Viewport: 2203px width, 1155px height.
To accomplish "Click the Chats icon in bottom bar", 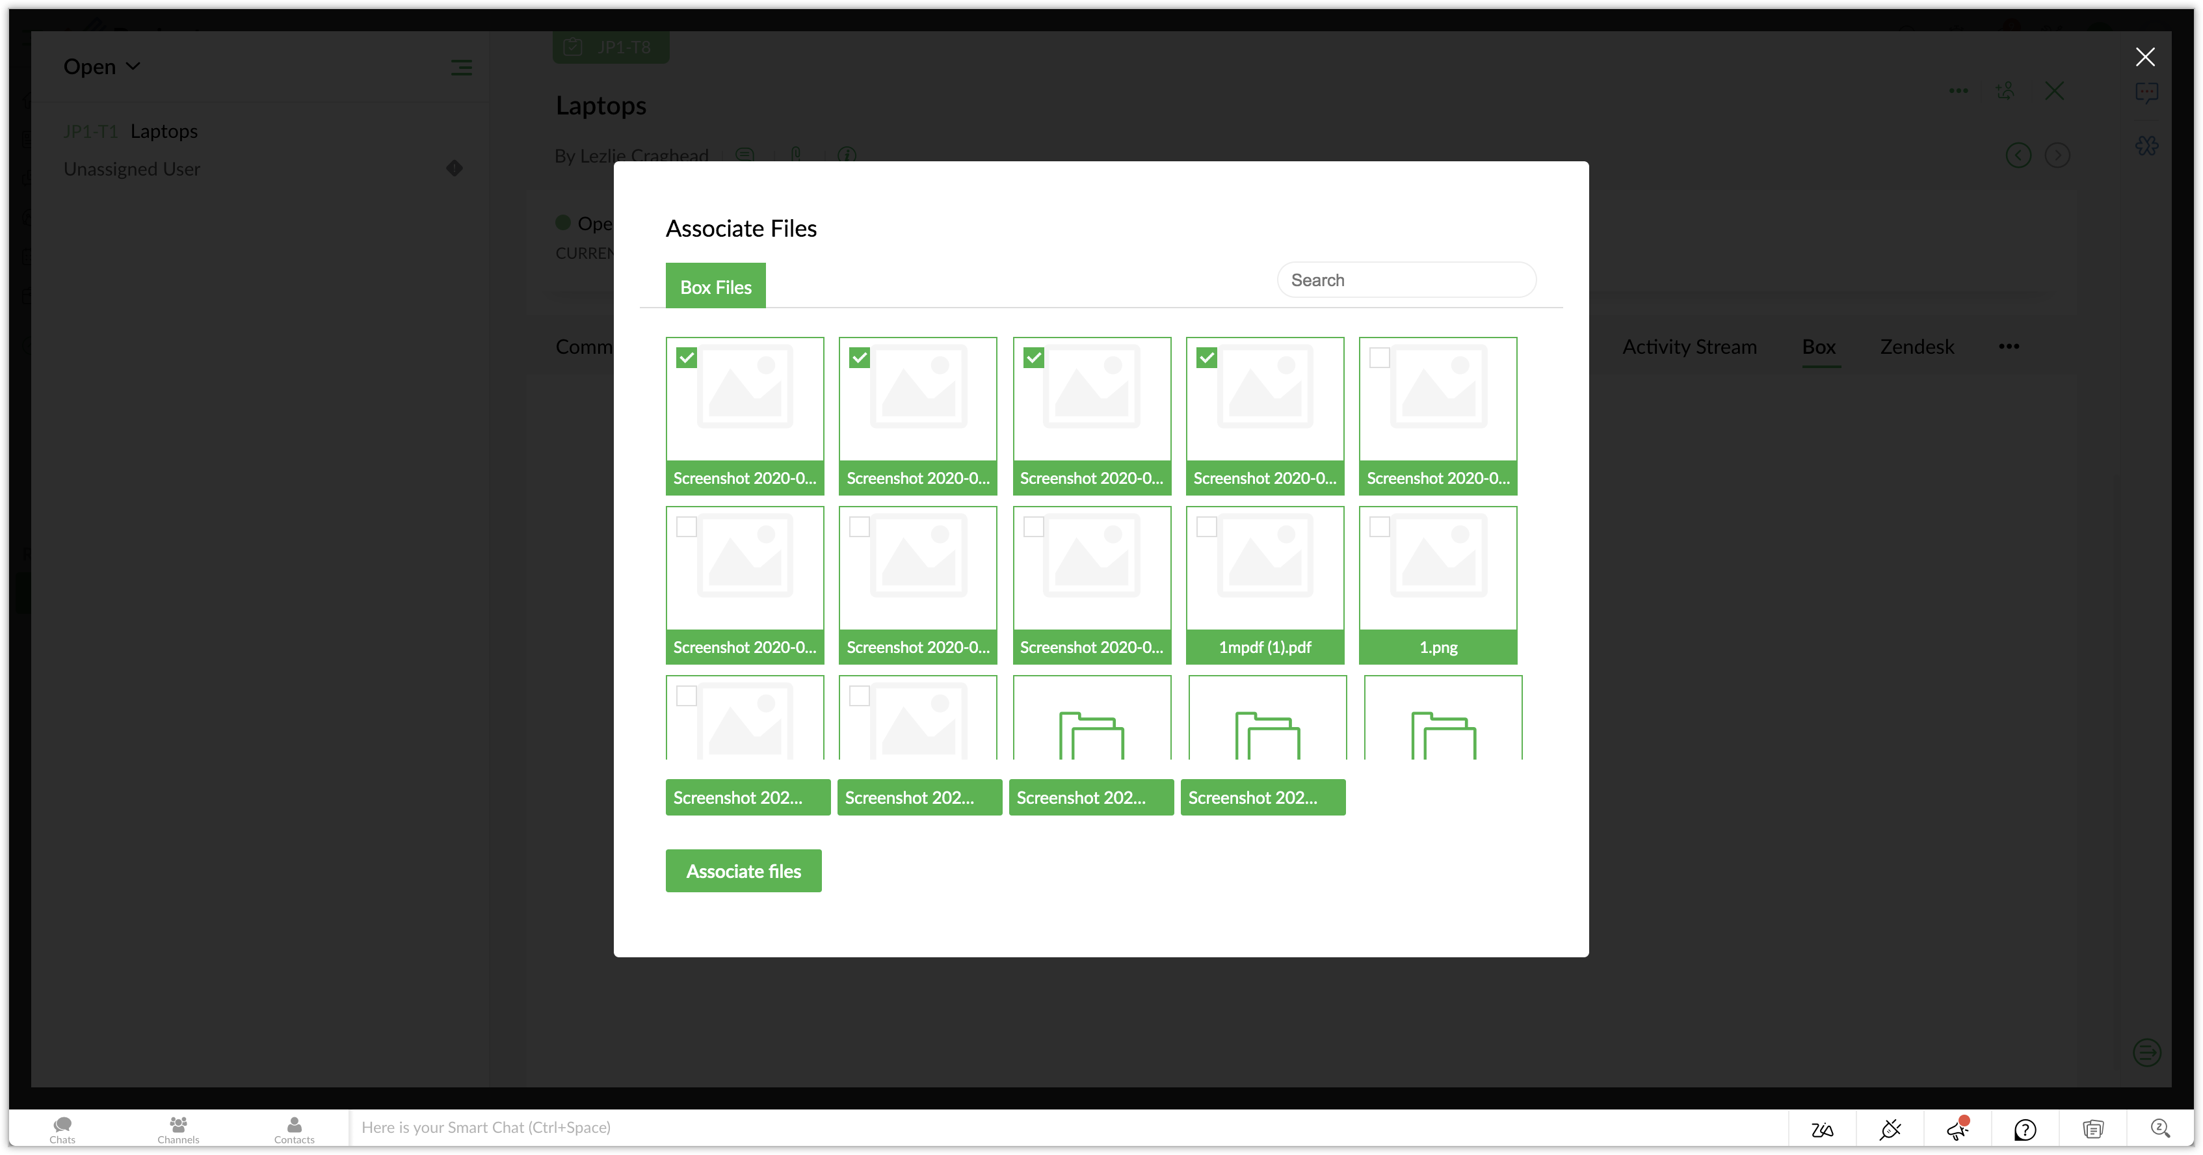I will pyautogui.click(x=62, y=1128).
